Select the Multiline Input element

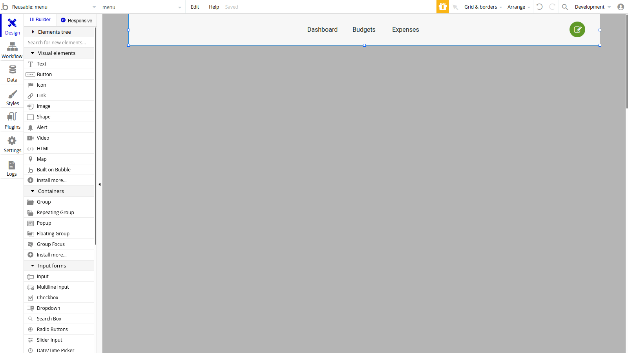(x=59, y=287)
